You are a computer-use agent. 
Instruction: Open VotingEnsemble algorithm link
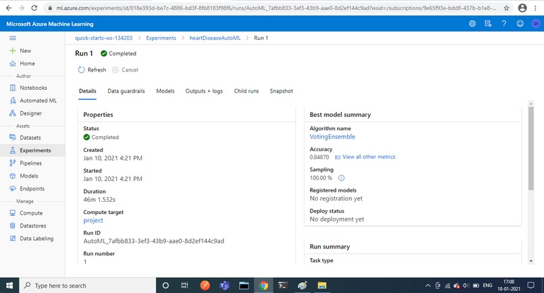[x=332, y=137]
